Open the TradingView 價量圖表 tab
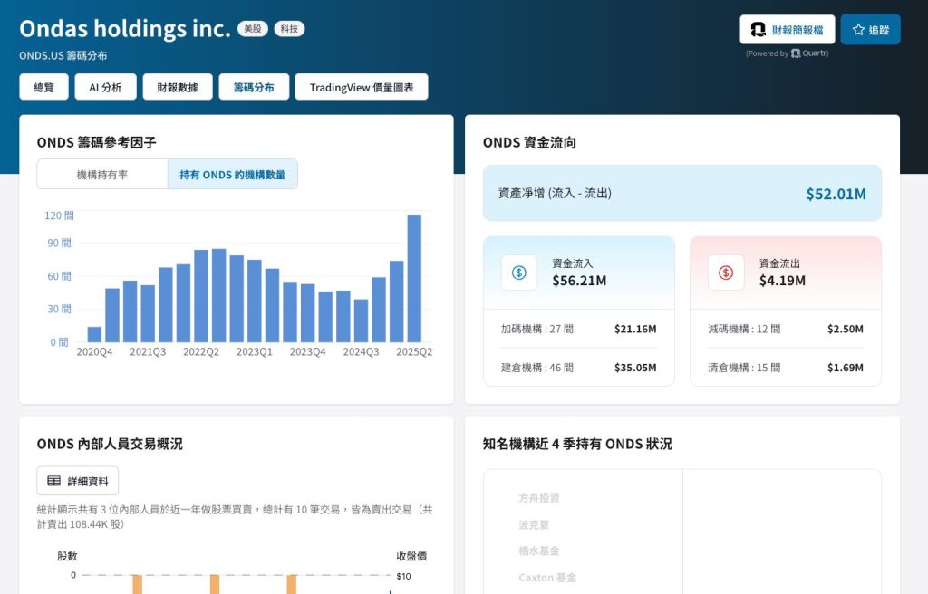 coord(362,88)
